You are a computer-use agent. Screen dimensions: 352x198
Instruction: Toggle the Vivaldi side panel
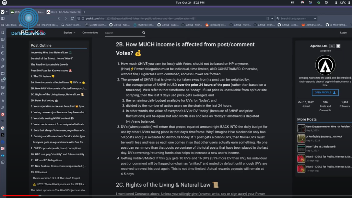(3, 19)
